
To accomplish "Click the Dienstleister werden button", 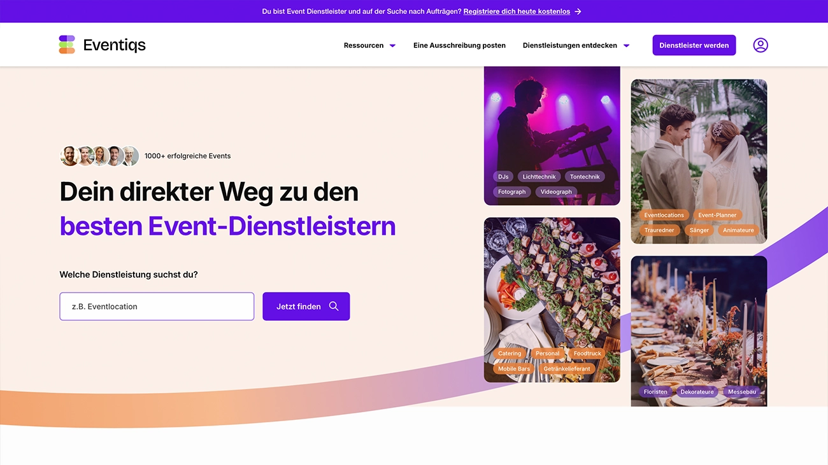I will click(694, 45).
